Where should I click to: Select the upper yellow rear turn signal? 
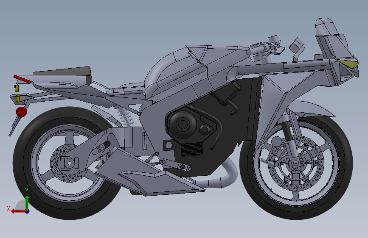(17, 88)
